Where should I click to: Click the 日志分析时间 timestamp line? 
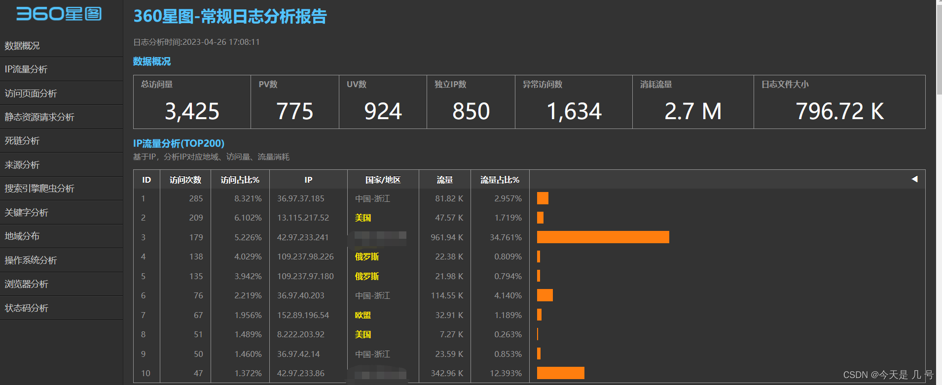(196, 42)
